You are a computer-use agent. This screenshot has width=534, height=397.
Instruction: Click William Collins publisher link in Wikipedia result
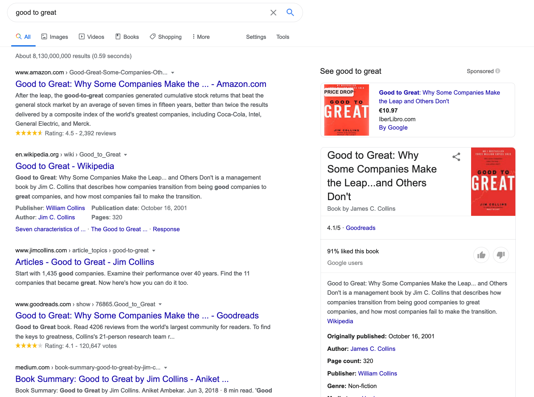pos(65,208)
